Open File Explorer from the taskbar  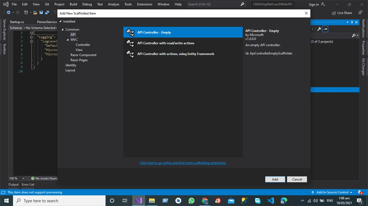pyautogui.click(x=152, y=201)
